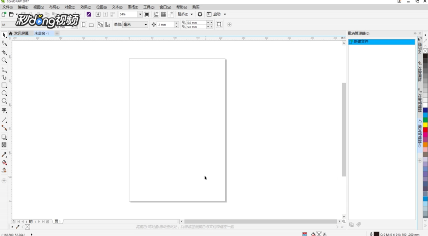Viewport: 428px width, 236px height.
Task: Toggle apply layout to all pages
Action: coord(100,25)
